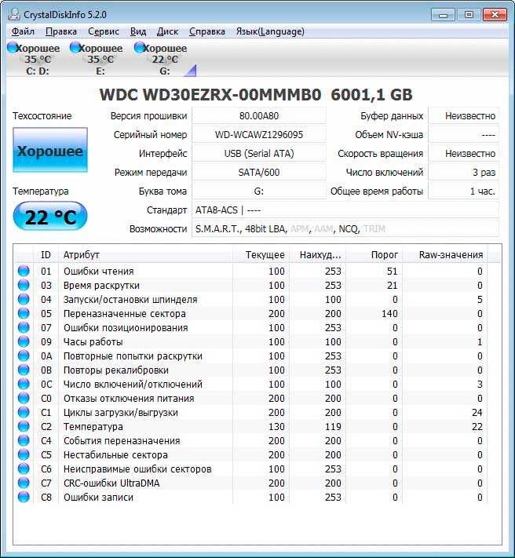
Task: Select the Нестабильные сектора attribute name
Action: click(115, 455)
